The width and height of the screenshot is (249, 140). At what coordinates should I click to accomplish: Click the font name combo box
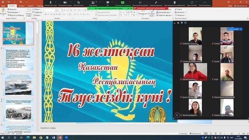[x=50, y=10]
